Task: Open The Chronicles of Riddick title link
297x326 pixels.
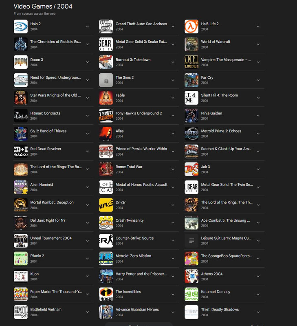Action: coord(55,42)
